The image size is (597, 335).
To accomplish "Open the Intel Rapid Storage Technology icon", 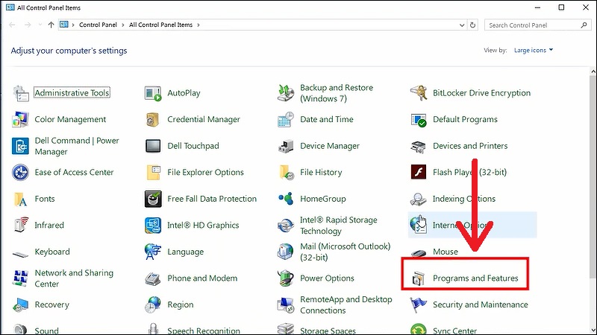I will coord(286,226).
